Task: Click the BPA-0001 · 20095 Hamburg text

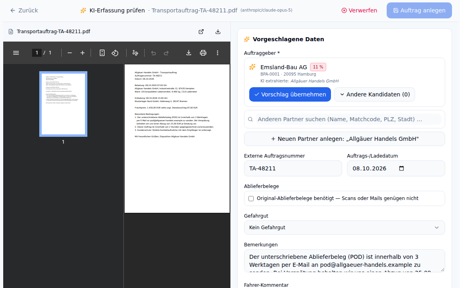Action: click(288, 74)
